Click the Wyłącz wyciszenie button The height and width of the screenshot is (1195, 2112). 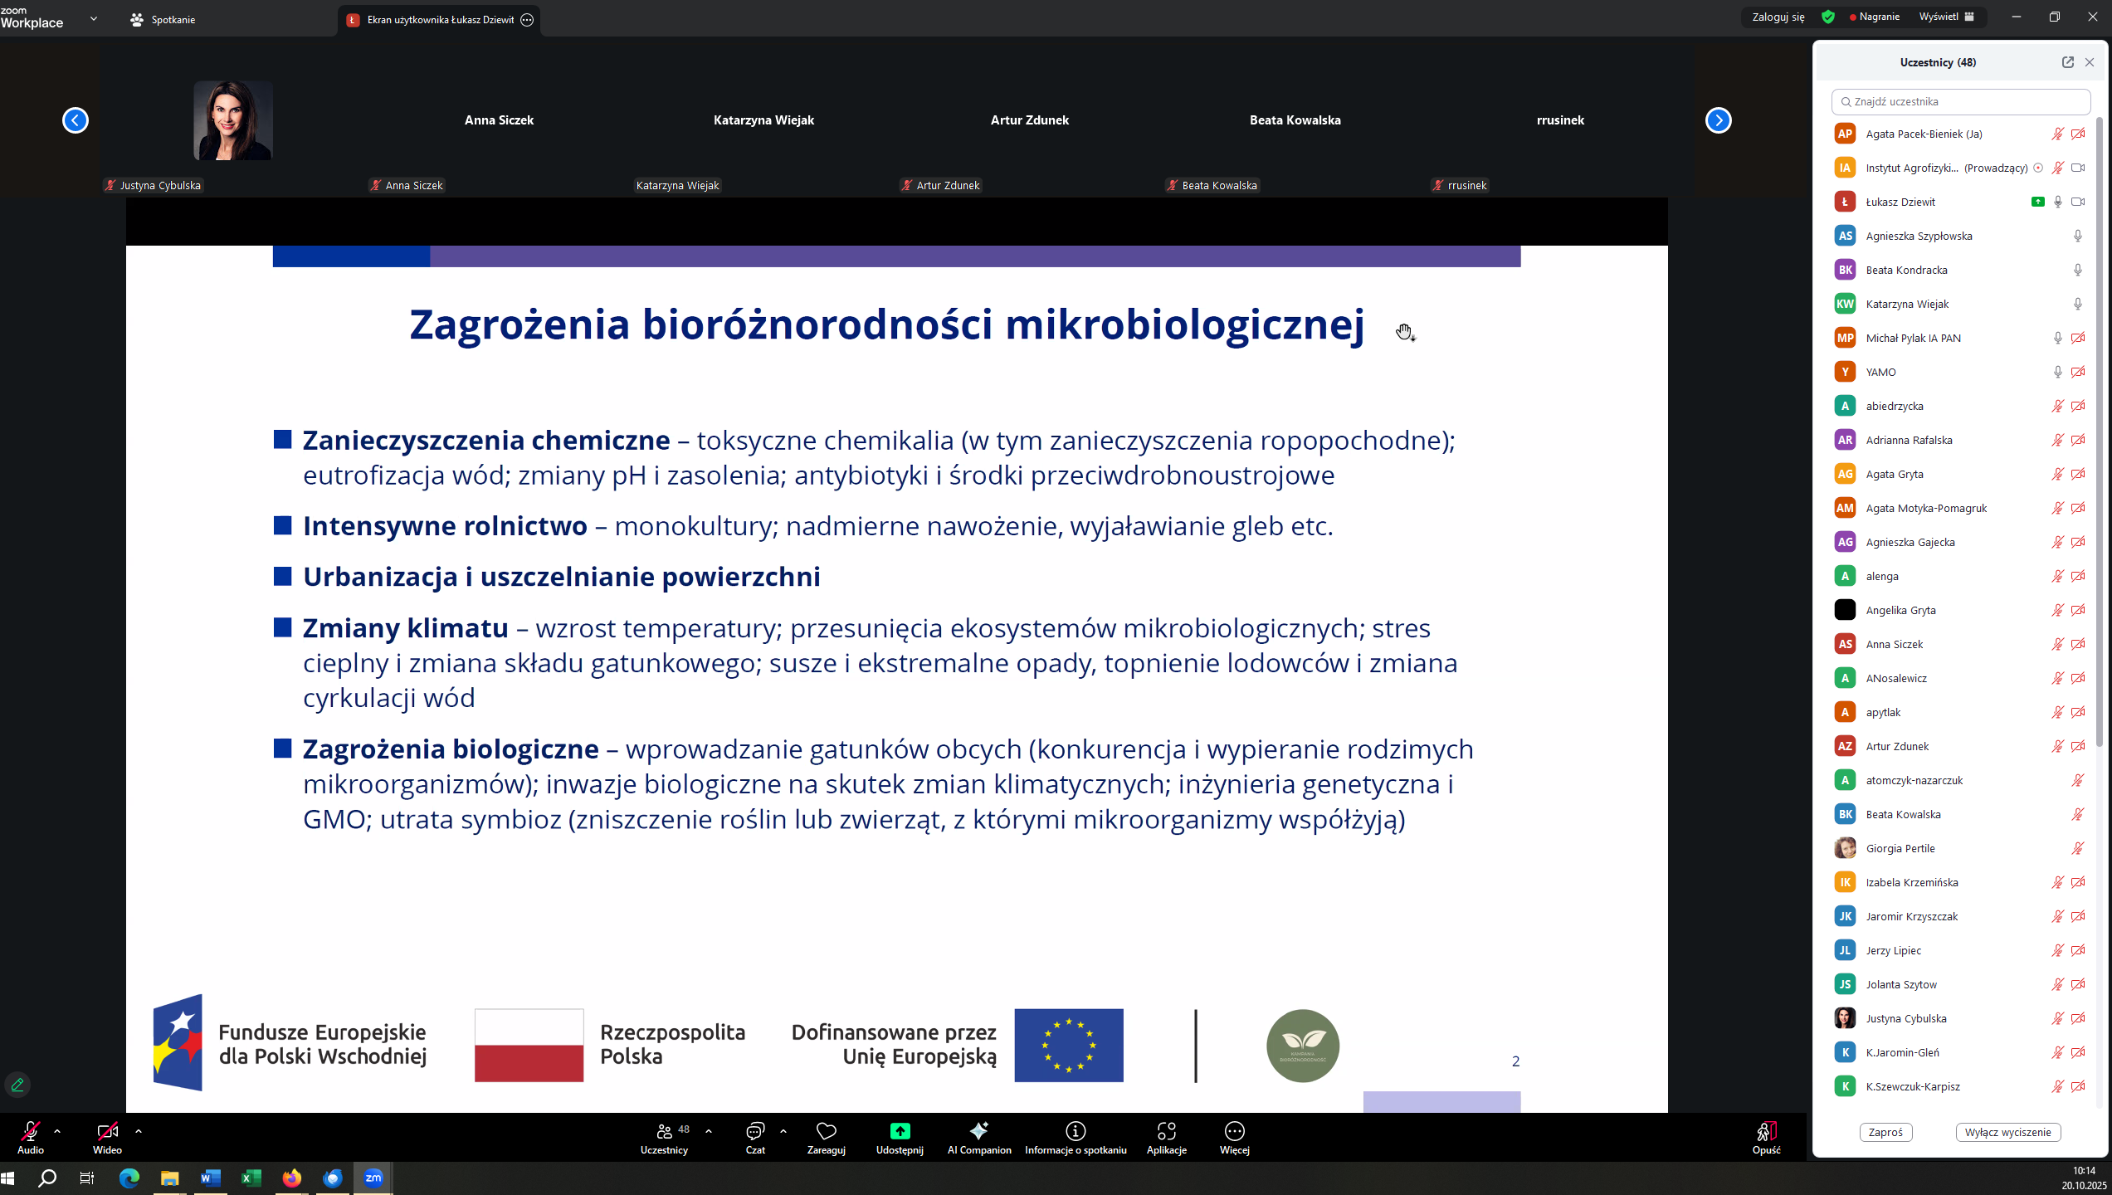pyautogui.click(x=2007, y=1132)
